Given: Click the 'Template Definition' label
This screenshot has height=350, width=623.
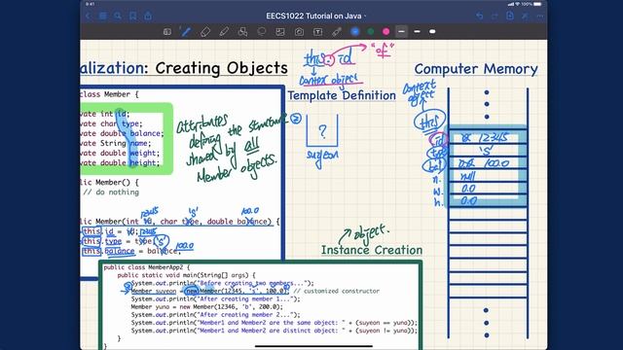Looking at the screenshot, I should click(x=342, y=95).
